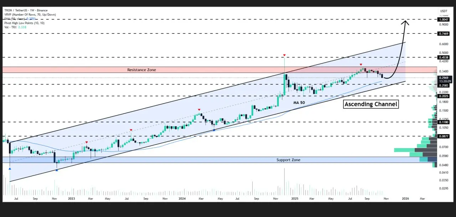Click the 2023 label on time axis
The width and height of the screenshot is (456, 217).
coord(72,198)
